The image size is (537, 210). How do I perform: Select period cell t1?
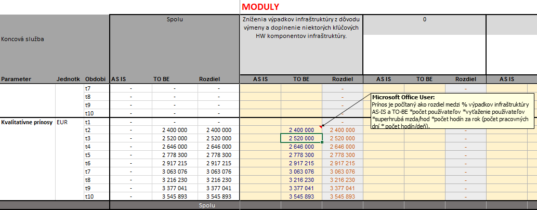(x=97, y=122)
